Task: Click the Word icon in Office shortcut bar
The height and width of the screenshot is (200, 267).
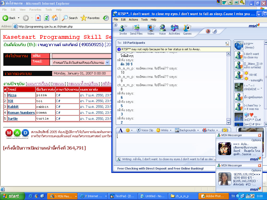Action: point(224,2)
